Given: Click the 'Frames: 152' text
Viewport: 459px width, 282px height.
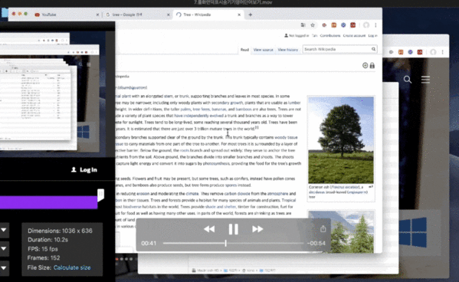Looking at the screenshot, I should click(x=44, y=258).
